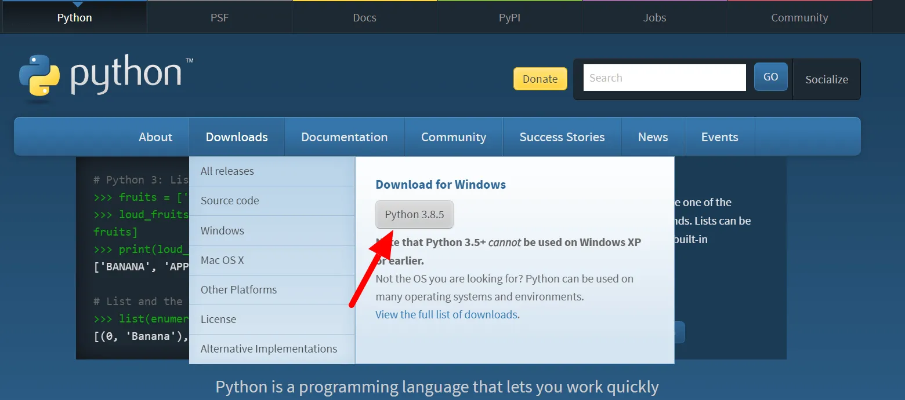Click inside the Search input field
Screen dimensions: 905x400
pyautogui.click(x=664, y=77)
